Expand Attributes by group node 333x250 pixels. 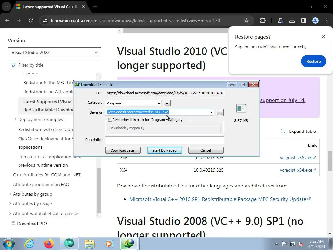pyautogui.click(x=10, y=194)
